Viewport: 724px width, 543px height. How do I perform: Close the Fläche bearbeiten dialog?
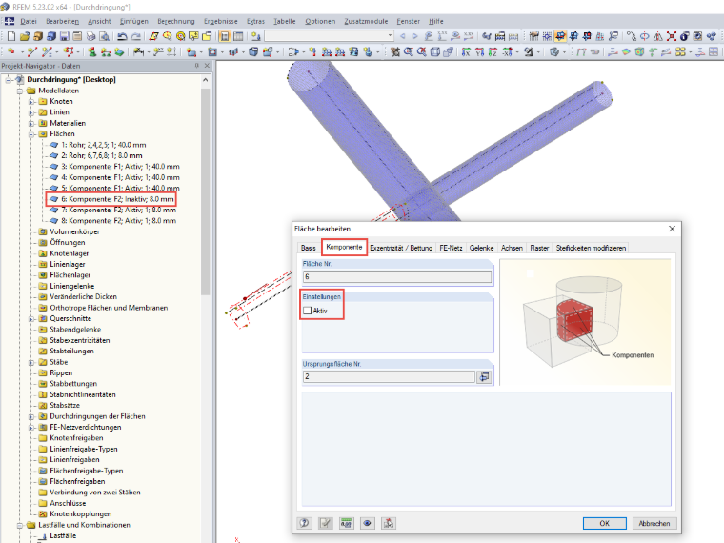(x=672, y=229)
